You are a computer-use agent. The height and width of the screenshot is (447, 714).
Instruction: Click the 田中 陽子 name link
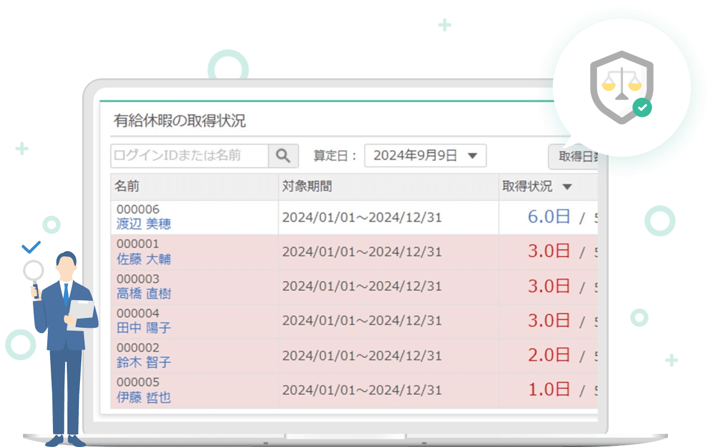point(143,328)
